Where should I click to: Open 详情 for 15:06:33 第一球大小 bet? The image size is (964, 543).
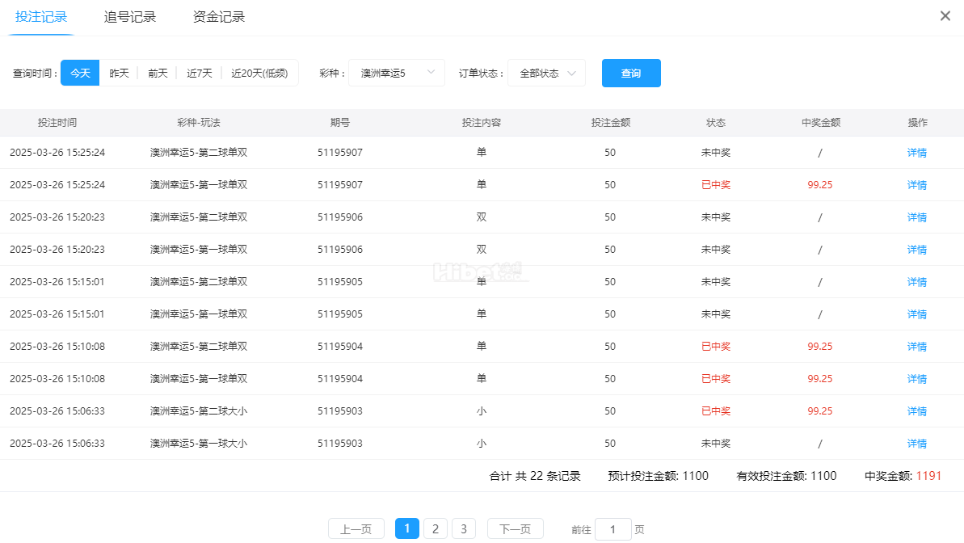(916, 444)
